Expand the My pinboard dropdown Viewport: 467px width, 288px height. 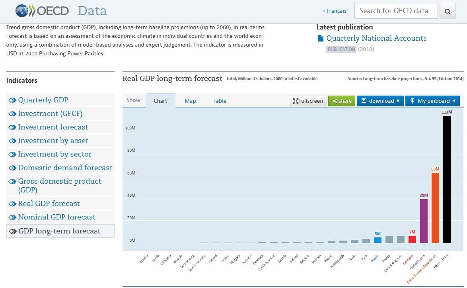[432, 101]
